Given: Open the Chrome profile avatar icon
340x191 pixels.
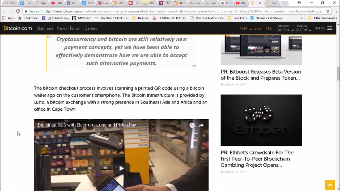Looking at the screenshot, I should coord(299,3).
